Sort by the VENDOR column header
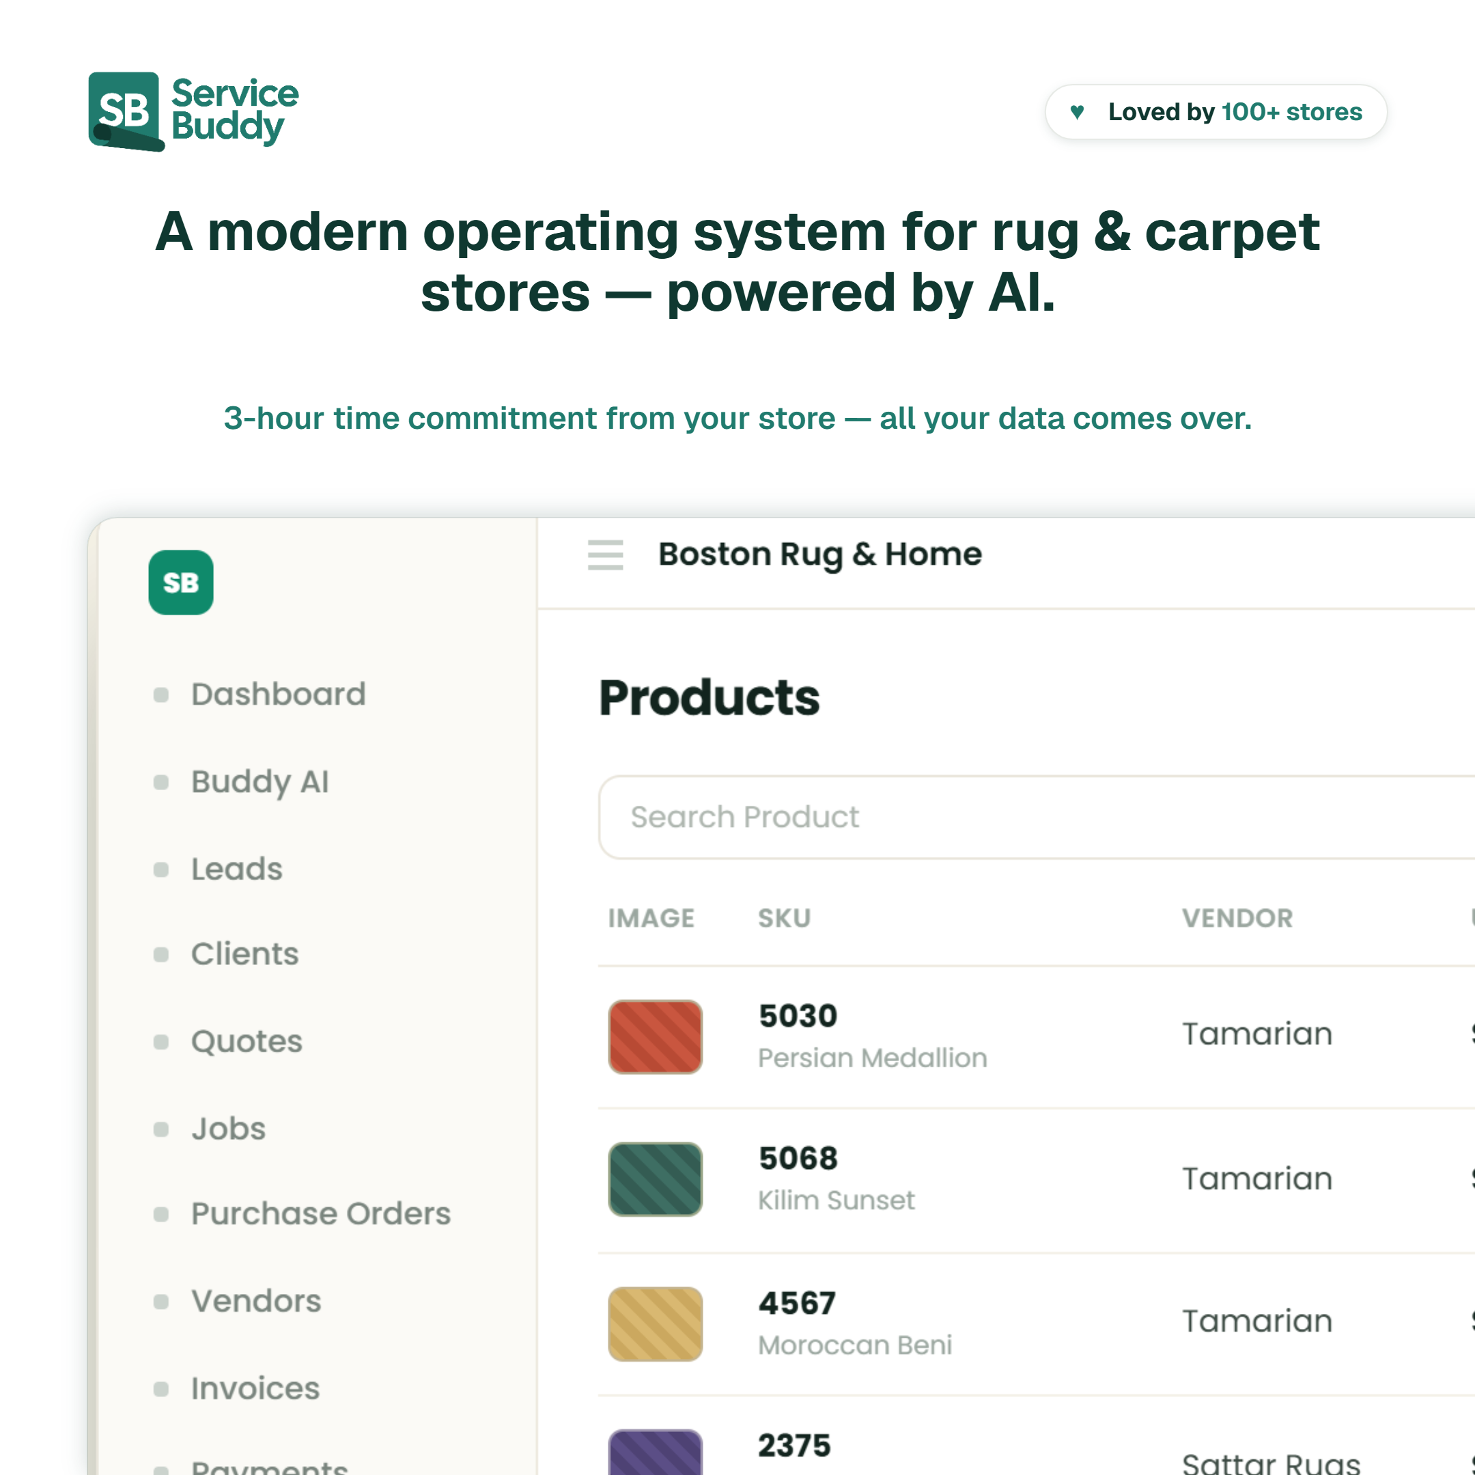The image size is (1475, 1475). point(1237,918)
